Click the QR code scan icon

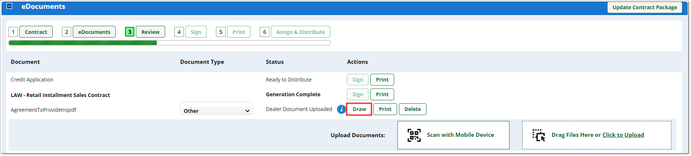[x=414, y=135]
